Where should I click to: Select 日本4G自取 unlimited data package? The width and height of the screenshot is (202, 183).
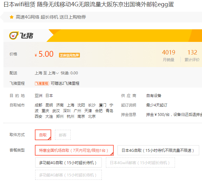158,150
